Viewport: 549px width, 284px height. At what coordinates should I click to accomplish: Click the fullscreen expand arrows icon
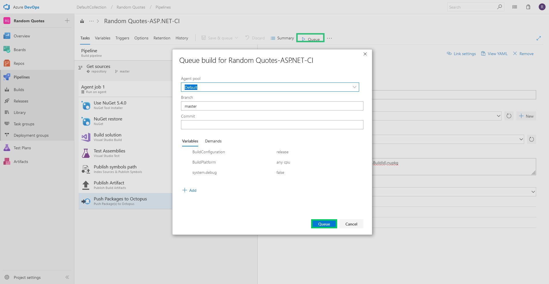tap(539, 38)
